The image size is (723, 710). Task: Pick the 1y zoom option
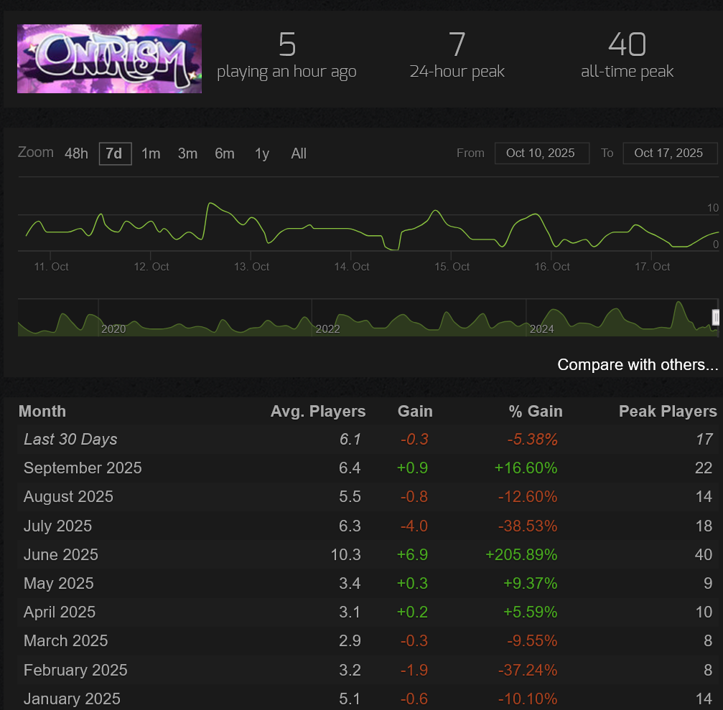(262, 153)
